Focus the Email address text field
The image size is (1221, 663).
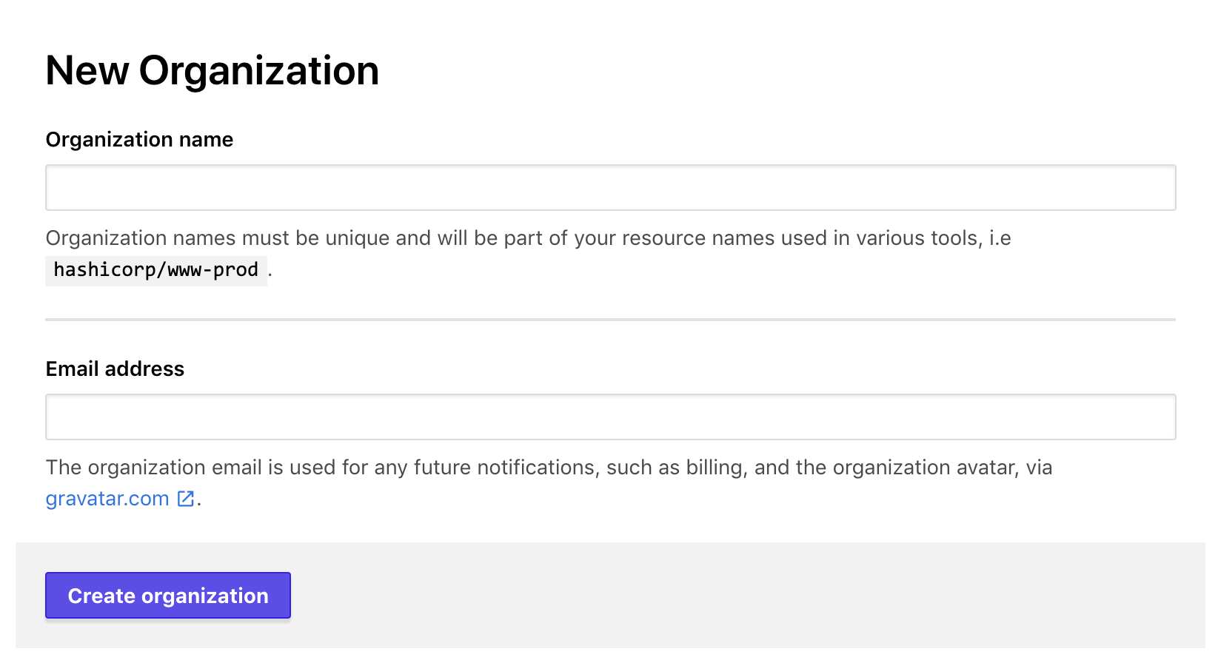tap(610, 417)
